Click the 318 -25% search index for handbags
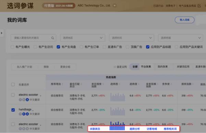This screenshot has height=133, width=206. [x=187, y=110]
